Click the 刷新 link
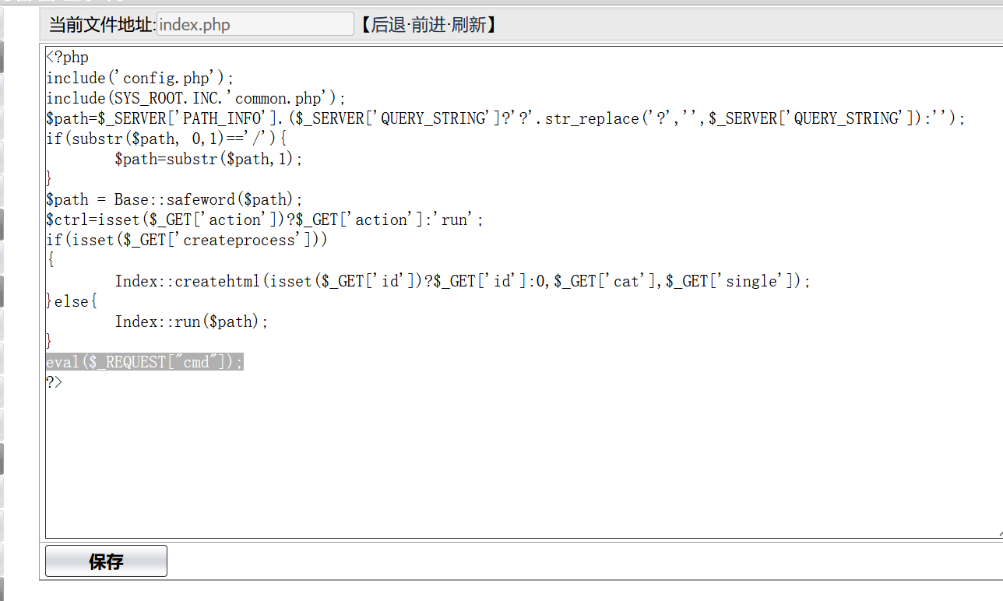Viewport: 1003px width, 601px height. pos(470,24)
